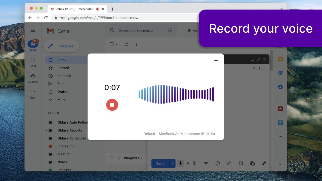Open search filter options icon
This screenshot has height=181, width=322.
pyautogui.click(x=170, y=30)
